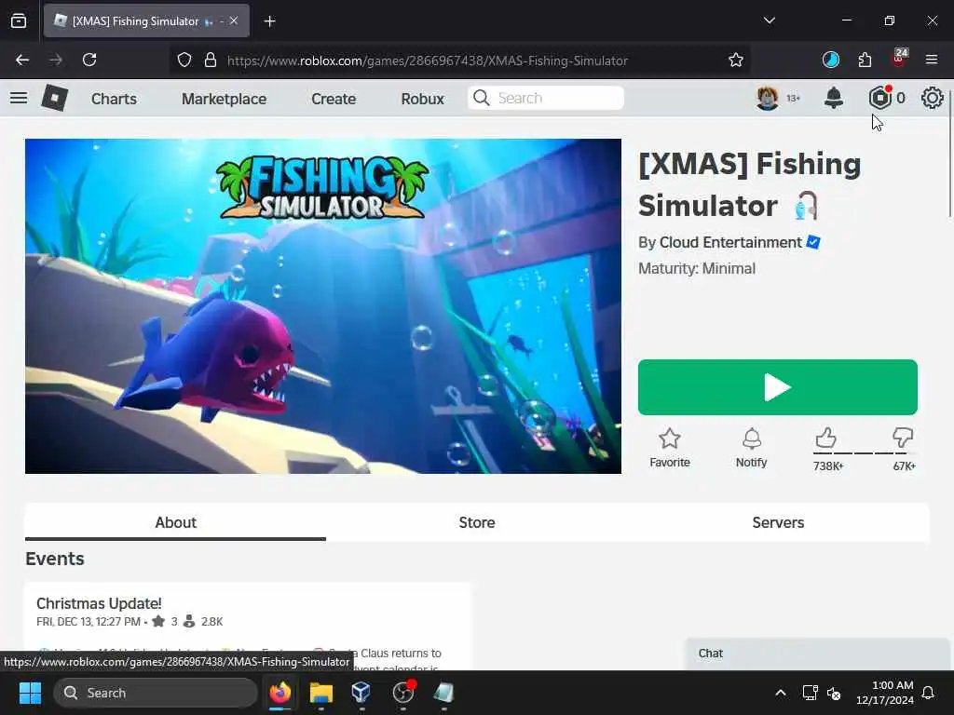Click the 67K+ dislikes count

[904, 466]
